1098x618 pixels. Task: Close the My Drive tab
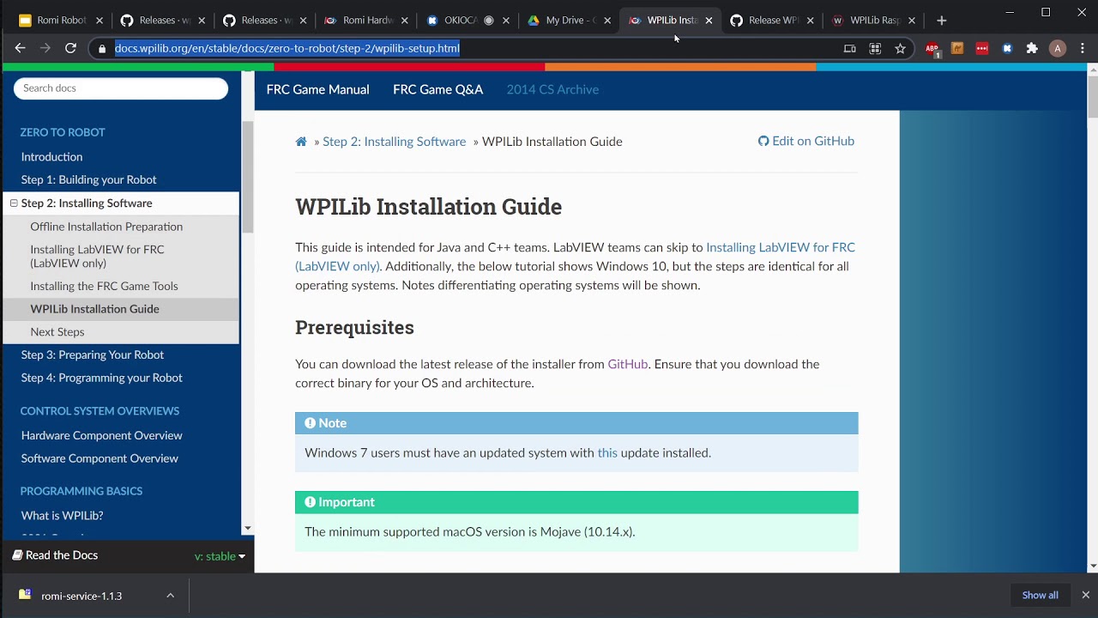(x=607, y=21)
